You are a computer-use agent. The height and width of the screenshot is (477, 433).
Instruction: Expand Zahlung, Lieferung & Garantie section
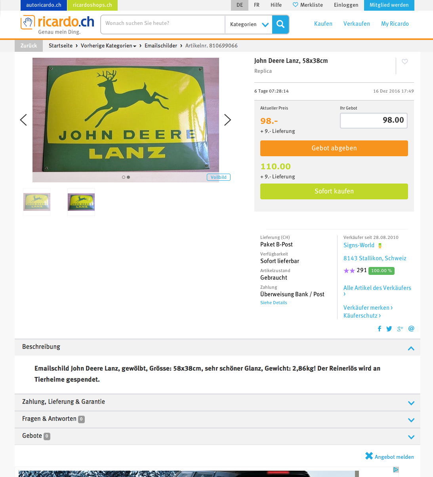pyautogui.click(x=217, y=402)
